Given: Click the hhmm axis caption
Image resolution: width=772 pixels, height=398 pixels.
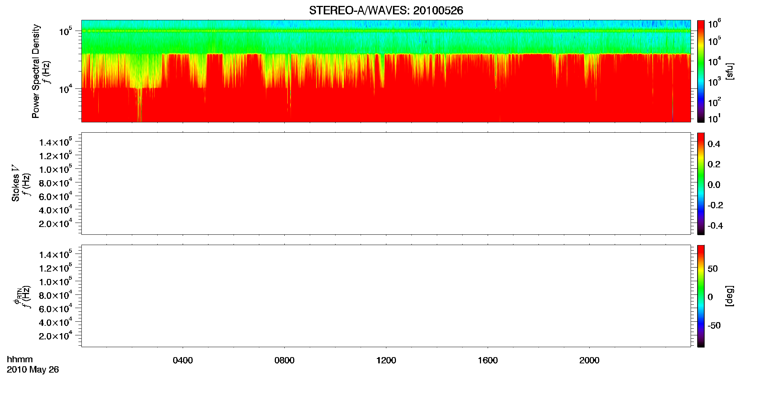Looking at the screenshot, I should (x=20, y=359).
